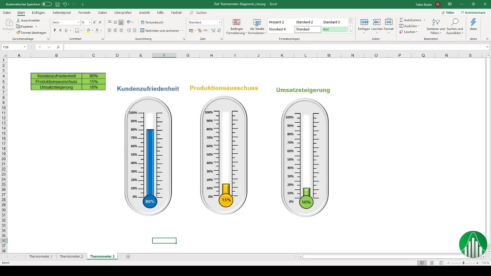Click remove decimal place icon
The image size is (491, 276).
(x=219, y=30)
